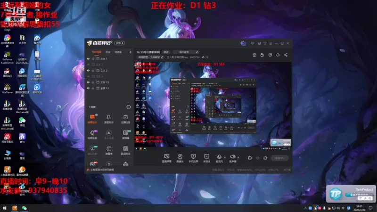The image size is (377, 212).
Task: Add 多媒体 media source
Action: [x=206, y=158]
